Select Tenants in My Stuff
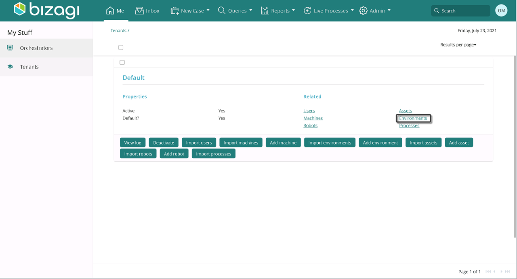This screenshot has height=279, width=517. [x=46, y=67]
